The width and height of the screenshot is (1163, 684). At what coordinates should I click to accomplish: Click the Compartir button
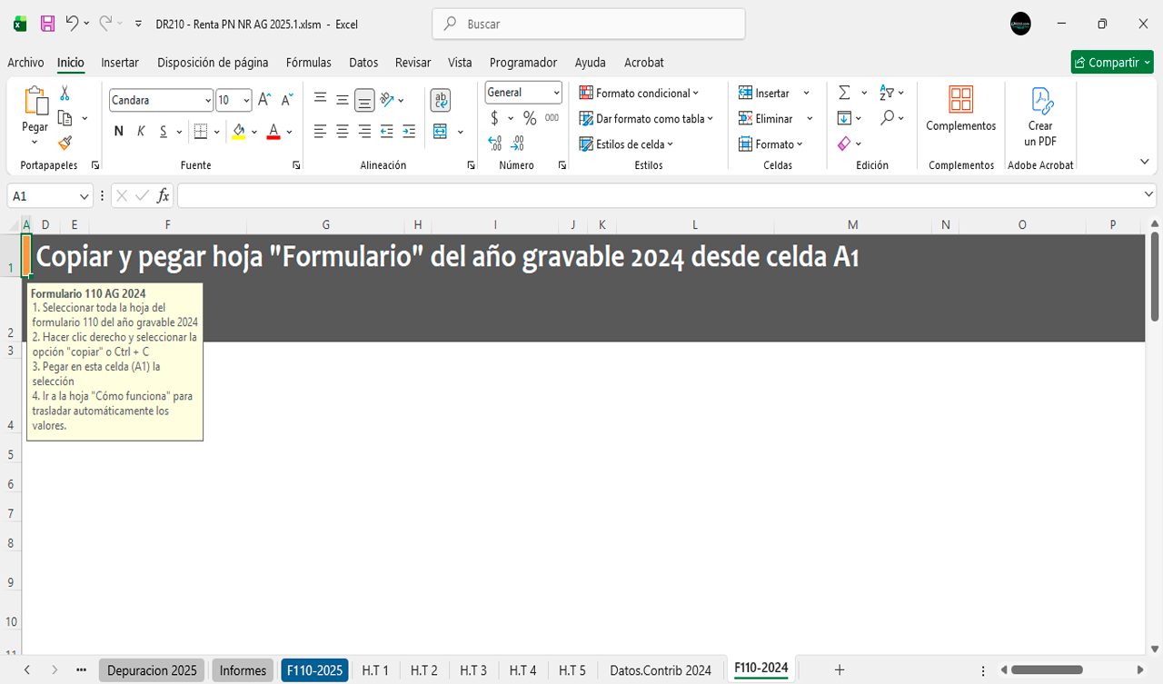pyautogui.click(x=1111, y=63)
